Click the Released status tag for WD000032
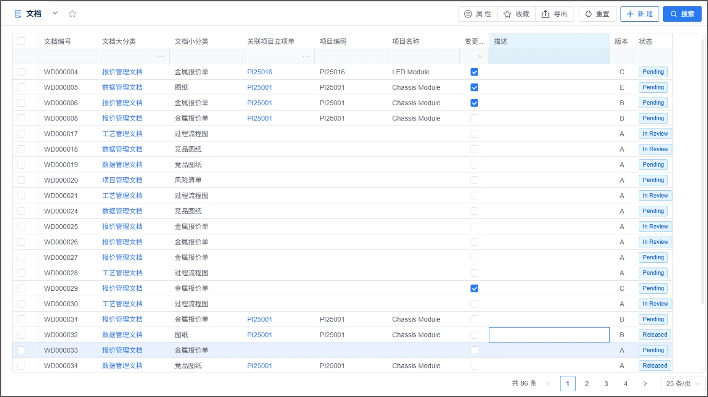This screenshot has width=708, height=397. point(655,335)
